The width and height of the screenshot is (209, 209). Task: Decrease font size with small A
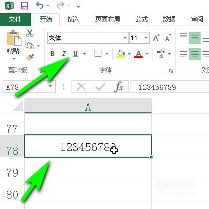[x=168, y=38]
